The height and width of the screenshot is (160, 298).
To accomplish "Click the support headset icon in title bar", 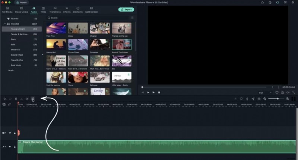I will click(x=278, y=3).
